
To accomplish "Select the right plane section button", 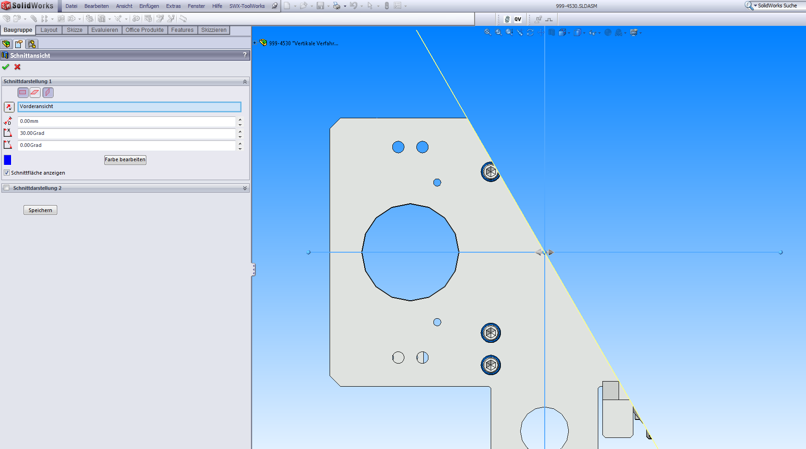I will [48, 92].
